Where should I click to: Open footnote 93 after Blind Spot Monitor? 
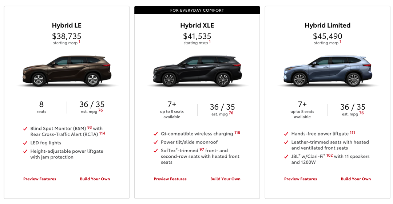(90, 127)
